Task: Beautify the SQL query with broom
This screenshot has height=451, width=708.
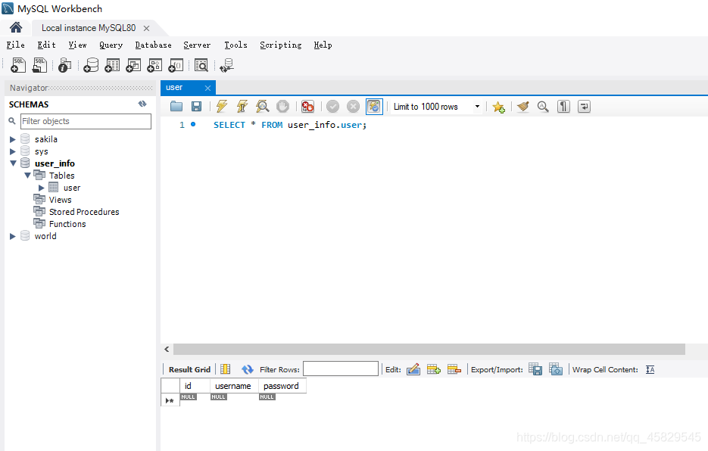Action: coord(523,107)
